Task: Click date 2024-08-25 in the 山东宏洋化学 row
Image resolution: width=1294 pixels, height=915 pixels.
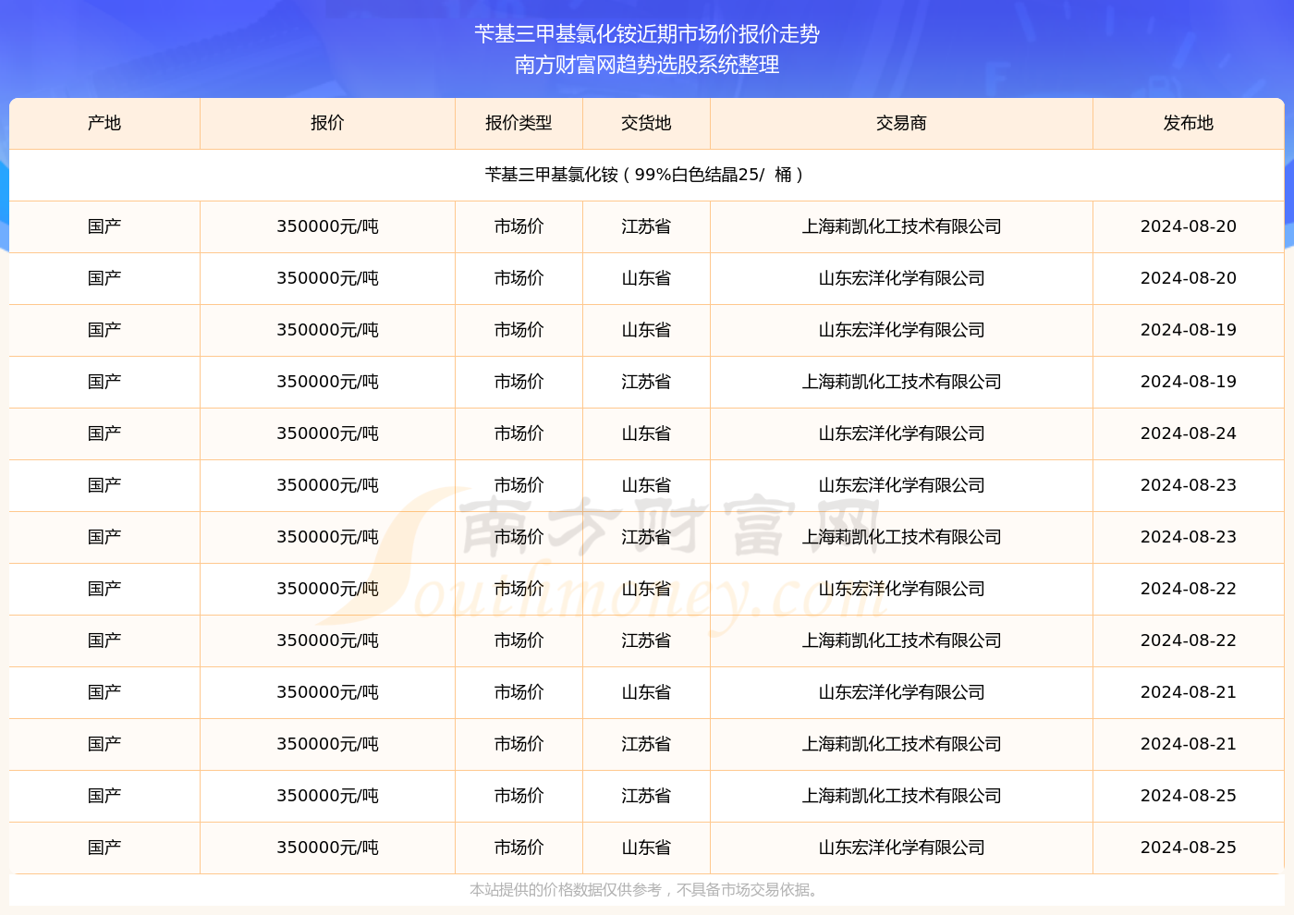Action: (x=1189, y=848)
